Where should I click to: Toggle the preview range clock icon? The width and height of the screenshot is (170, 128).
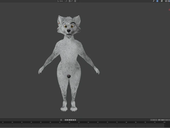159,120
